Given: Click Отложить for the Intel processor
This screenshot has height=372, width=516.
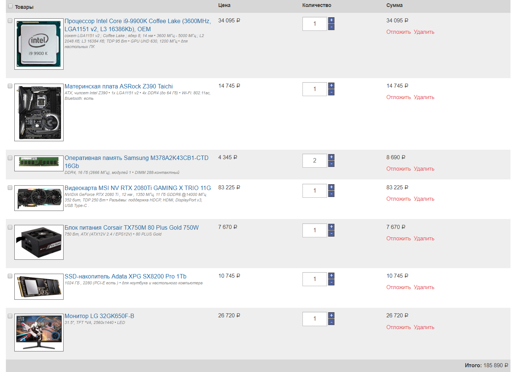Looking at the screenshot, I should (398, 32).
